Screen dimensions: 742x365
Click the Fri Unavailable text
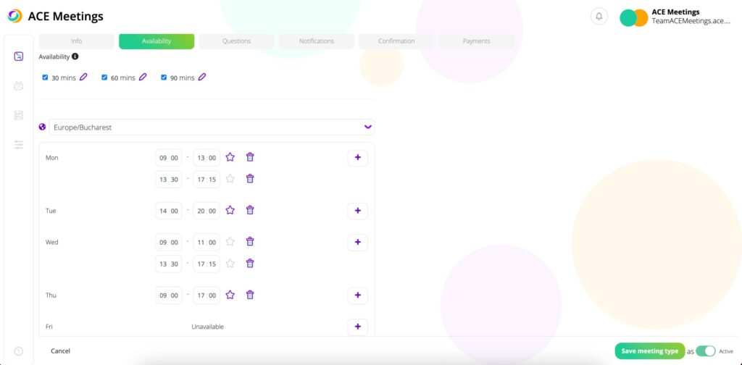[x=208, y=327]
